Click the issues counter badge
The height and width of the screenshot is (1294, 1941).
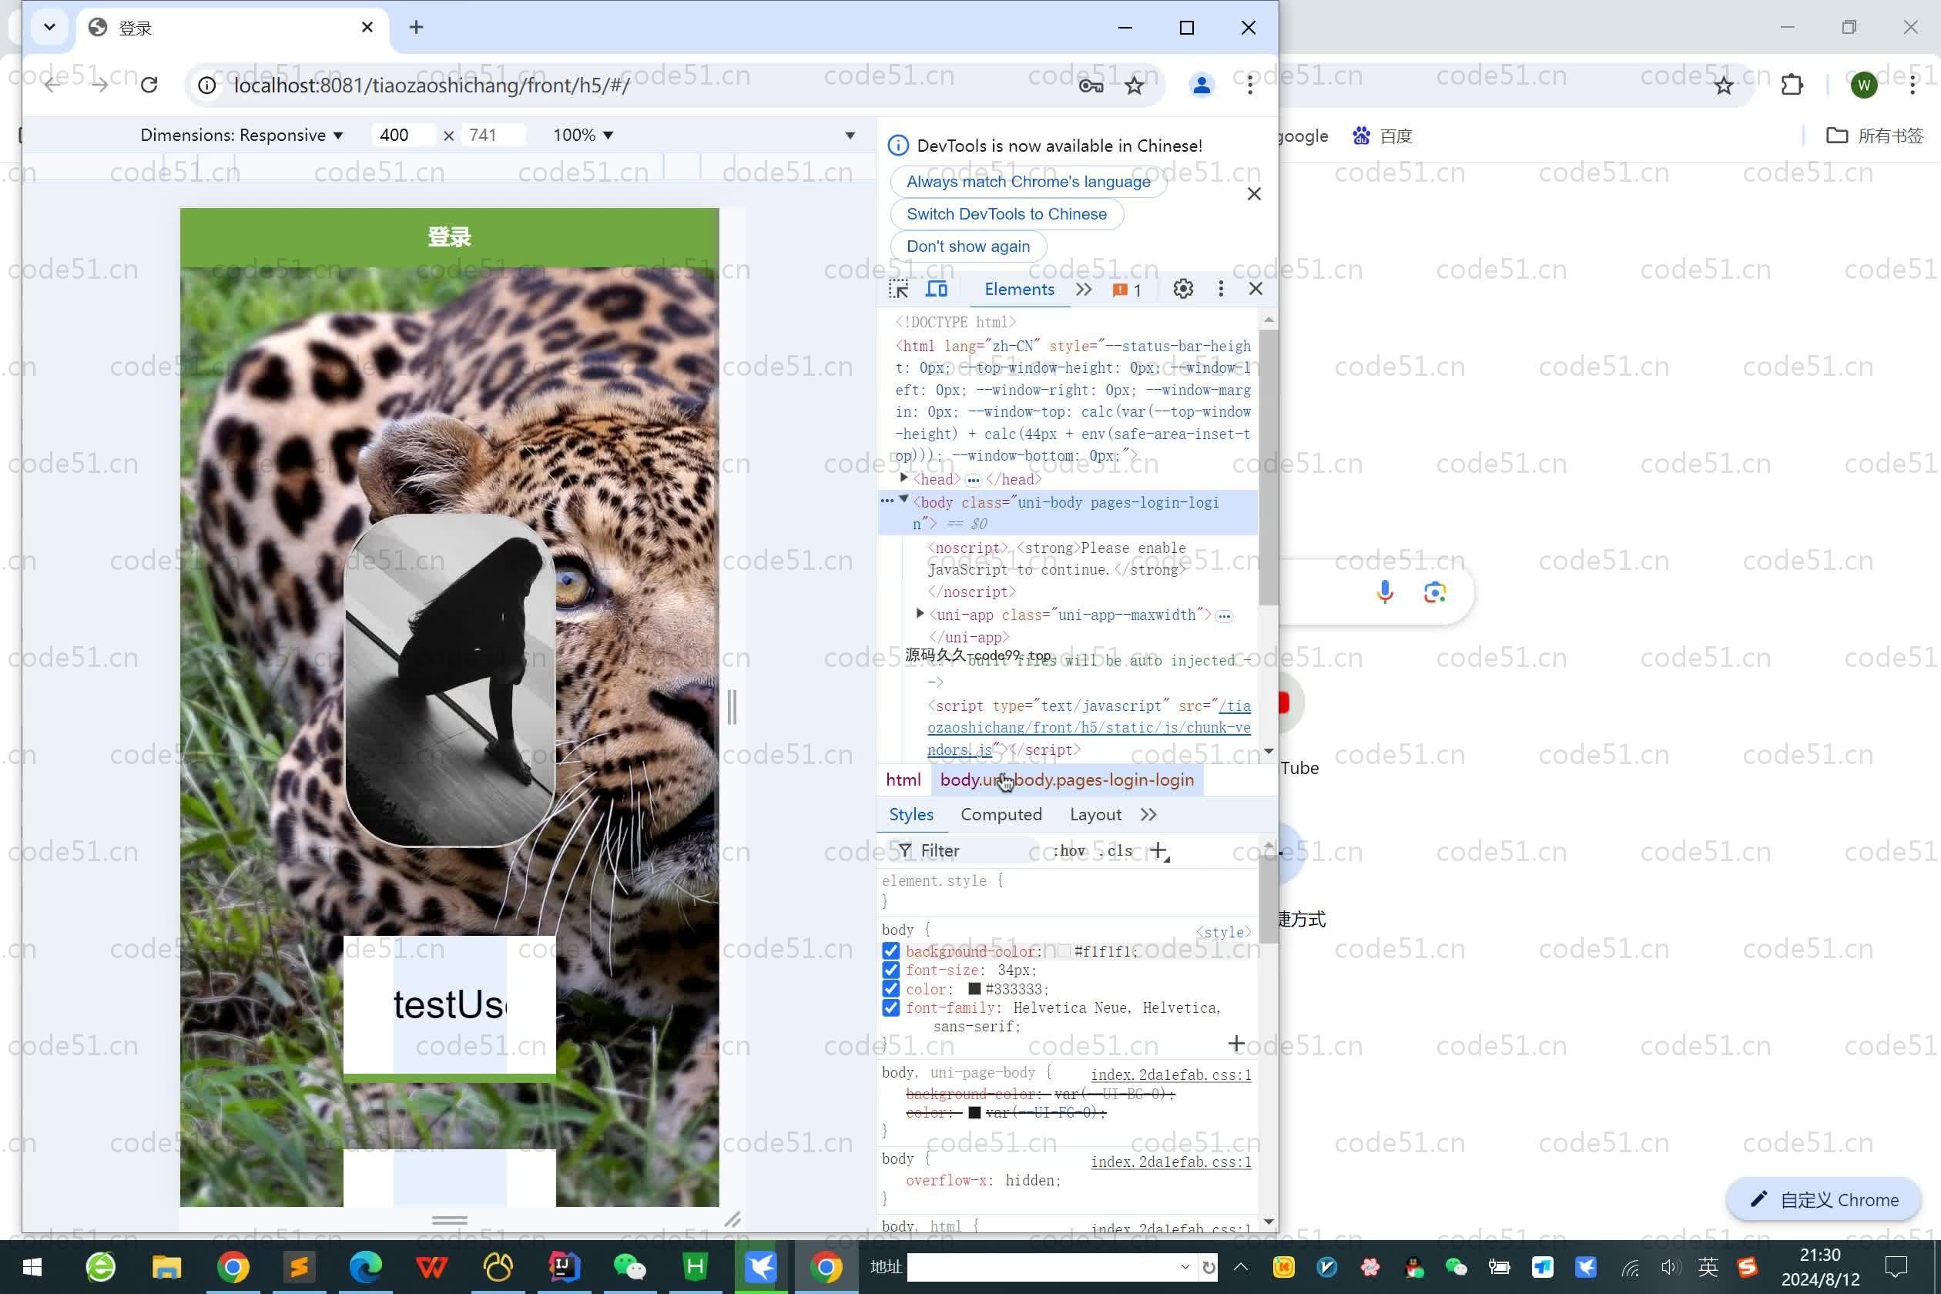1126,290
